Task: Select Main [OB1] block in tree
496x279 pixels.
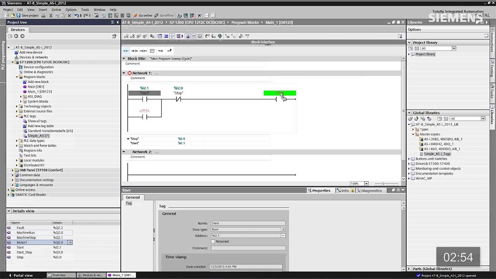Action: click(x=36, y=87)
